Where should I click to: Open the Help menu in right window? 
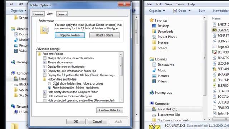(191, 4)
